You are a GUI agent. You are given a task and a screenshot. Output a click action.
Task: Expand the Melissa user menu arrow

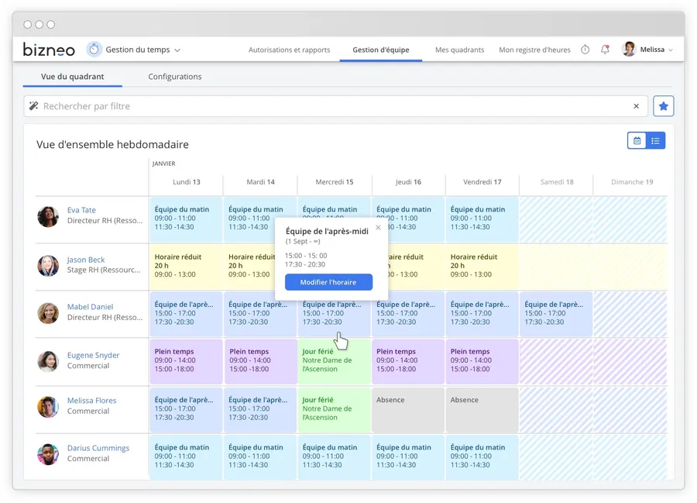tap(671, 50)
